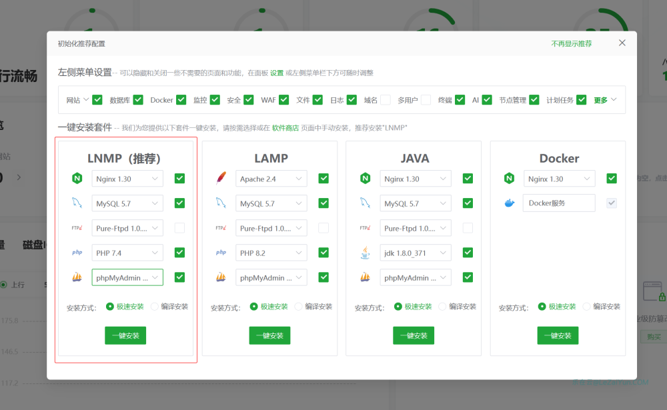Screen dimensions: 667x410
Task: Click the Java JDK coffee cup icon
Action: [365, 253]
